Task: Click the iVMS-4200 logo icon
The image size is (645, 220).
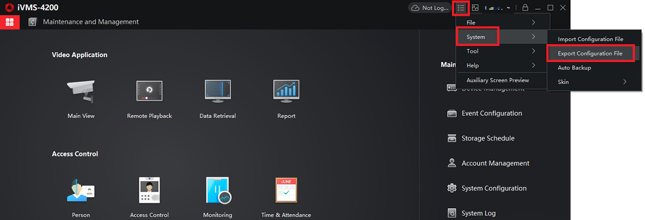Action: tap(9, 8)
